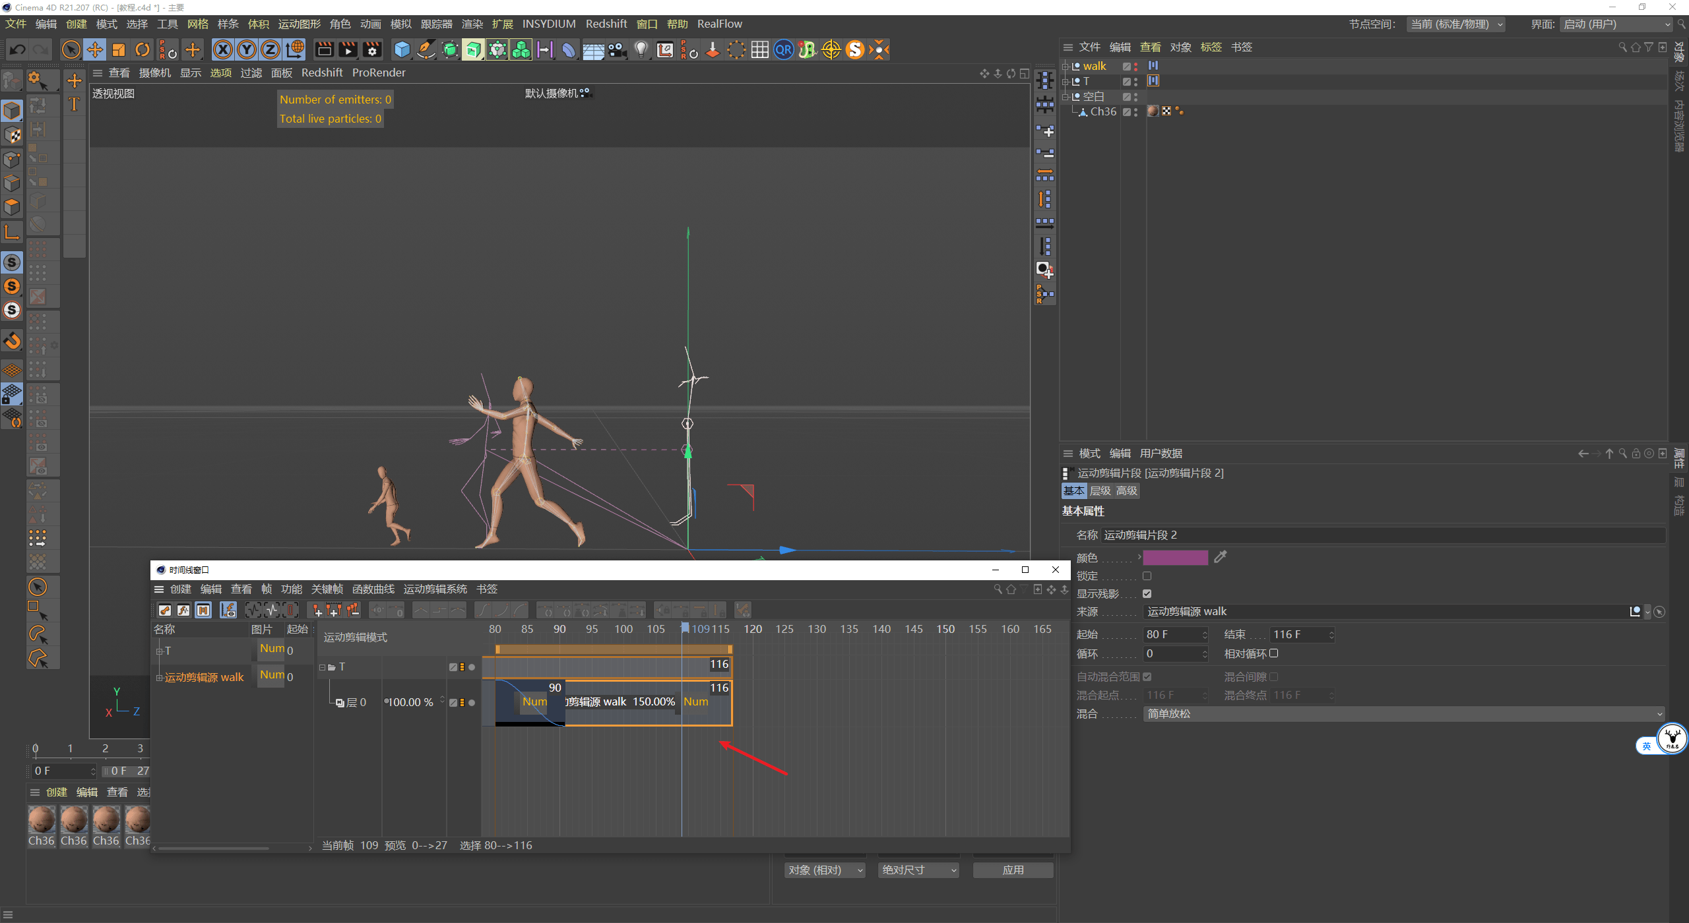Viewport: 1689px width, 923px height.
Task: Add a Cube primitive object
Action: coord(402,49)
